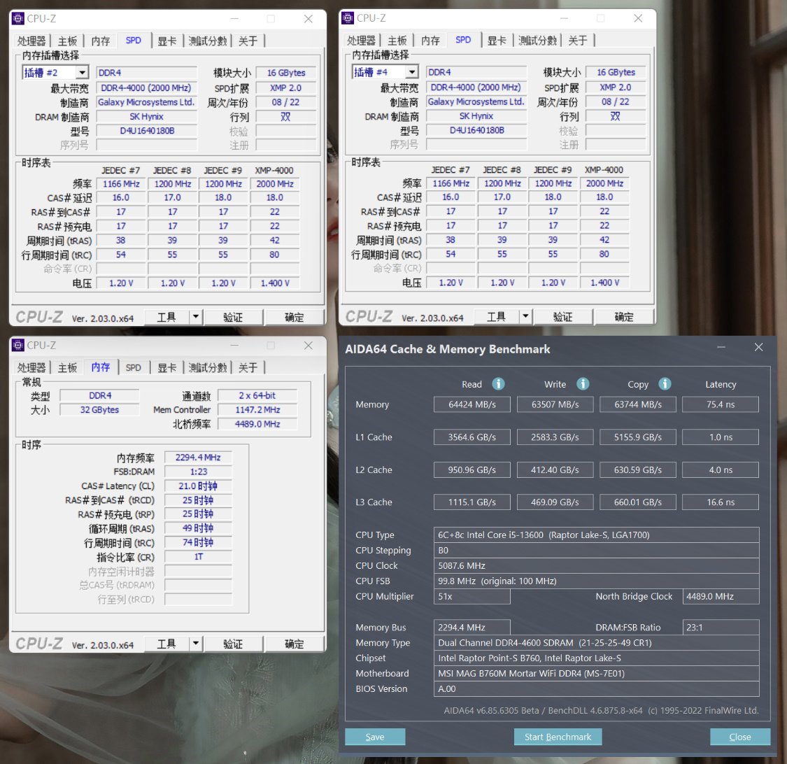
Task: Select SPD tab in slot #2 window
Action: click(133, 40)
